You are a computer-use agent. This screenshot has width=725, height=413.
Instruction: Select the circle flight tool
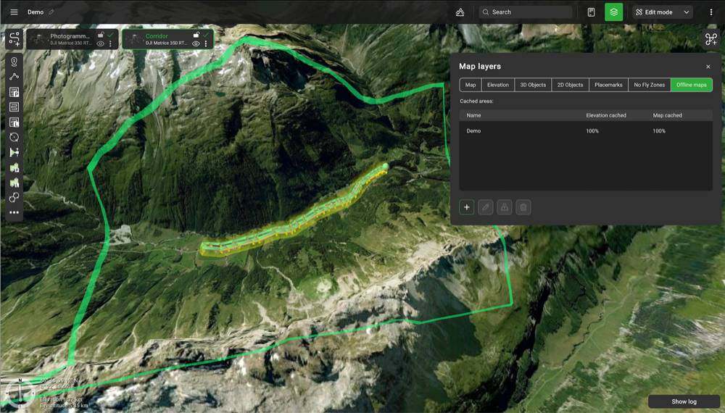click(x=14, y=137)
